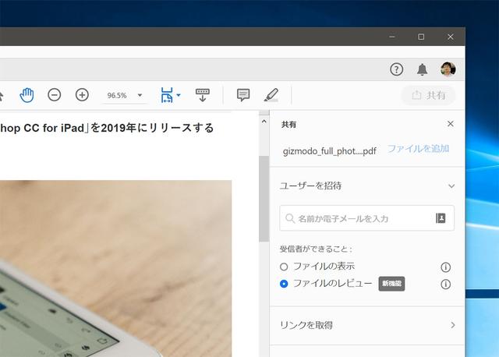
Task: Select the ファイルの表示 radio option
Action: point(284,267)
